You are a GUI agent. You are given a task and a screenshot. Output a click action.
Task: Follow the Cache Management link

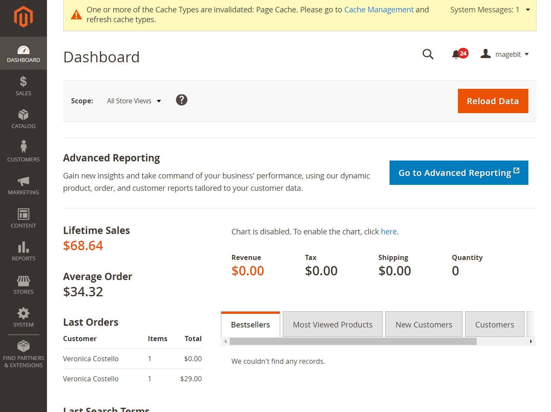click(379, 10)
